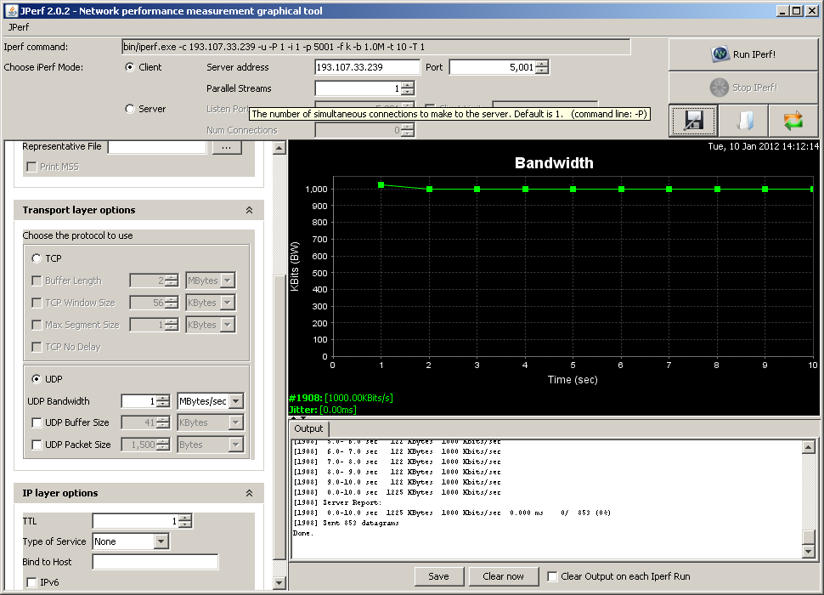
Task: Open the Type of Service dropdown
Action: click(161, 541)
